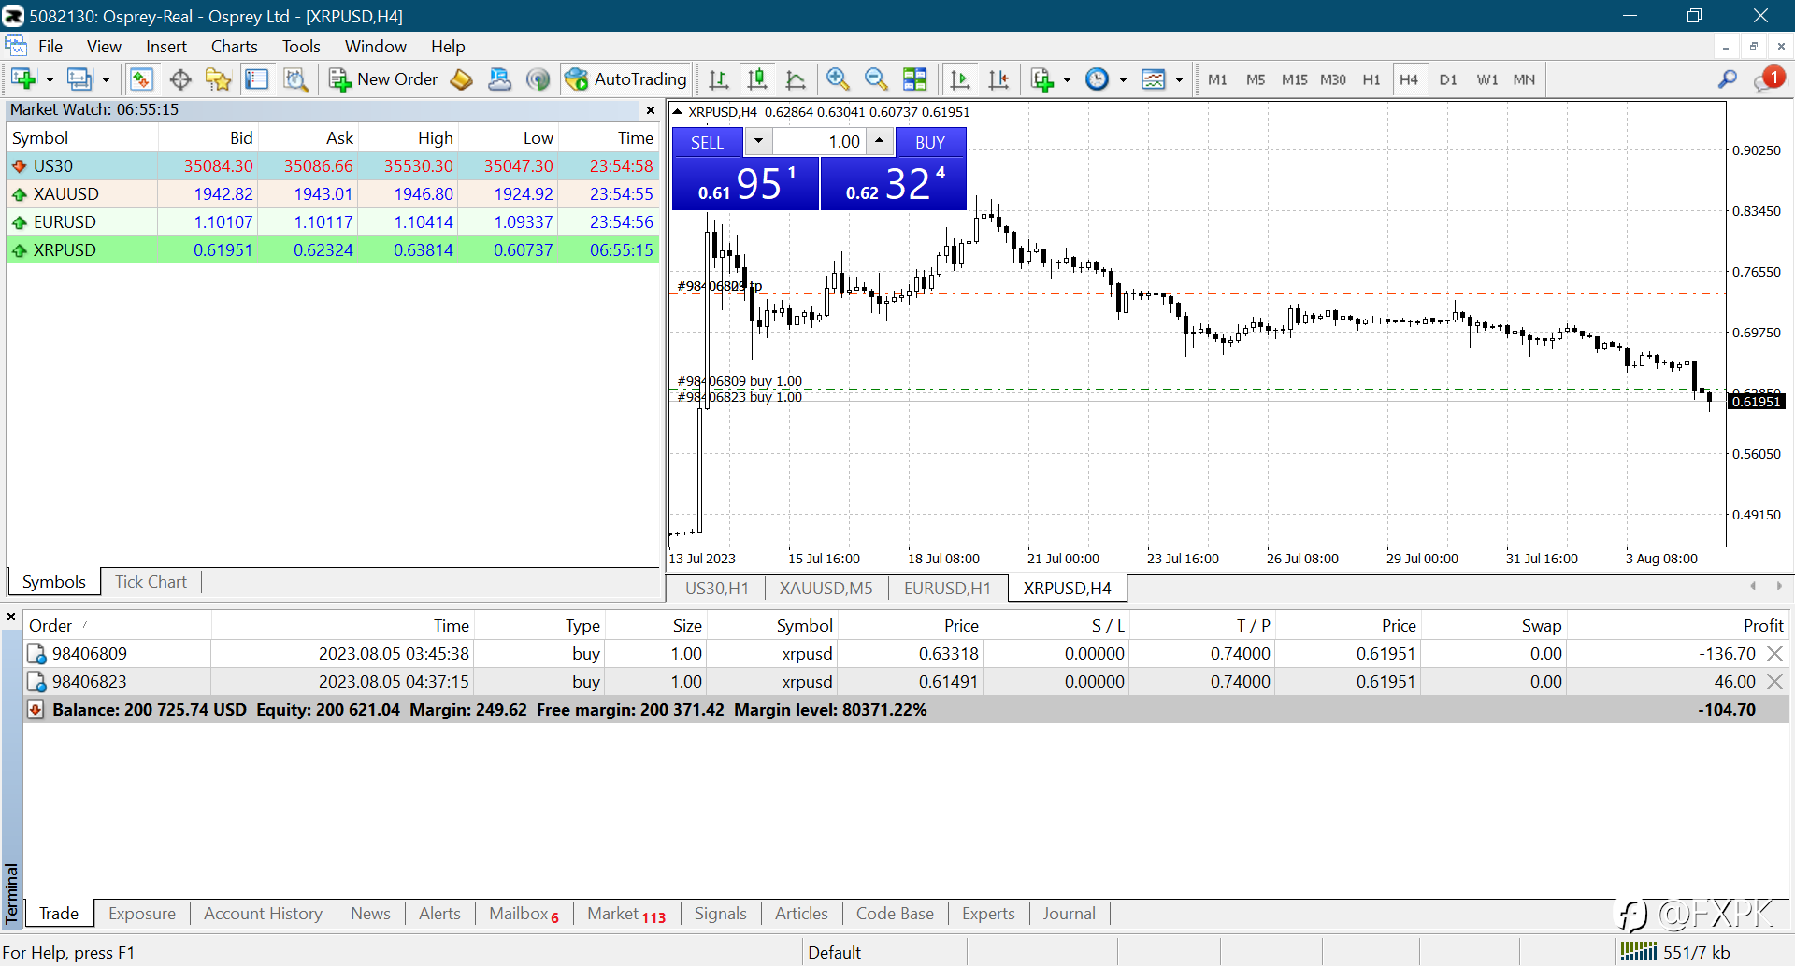Close order 98406823 with X

tap(1774, 682)
